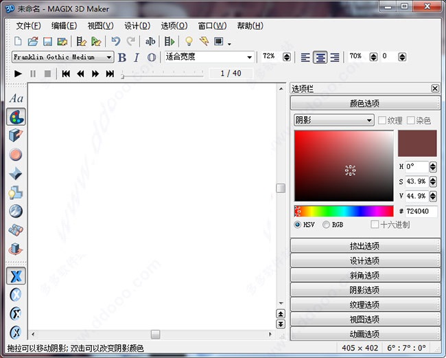This screenshot has height=358, width=446.
Task: Click the Save floppy disk icon
Action: [x=48, y=42]
